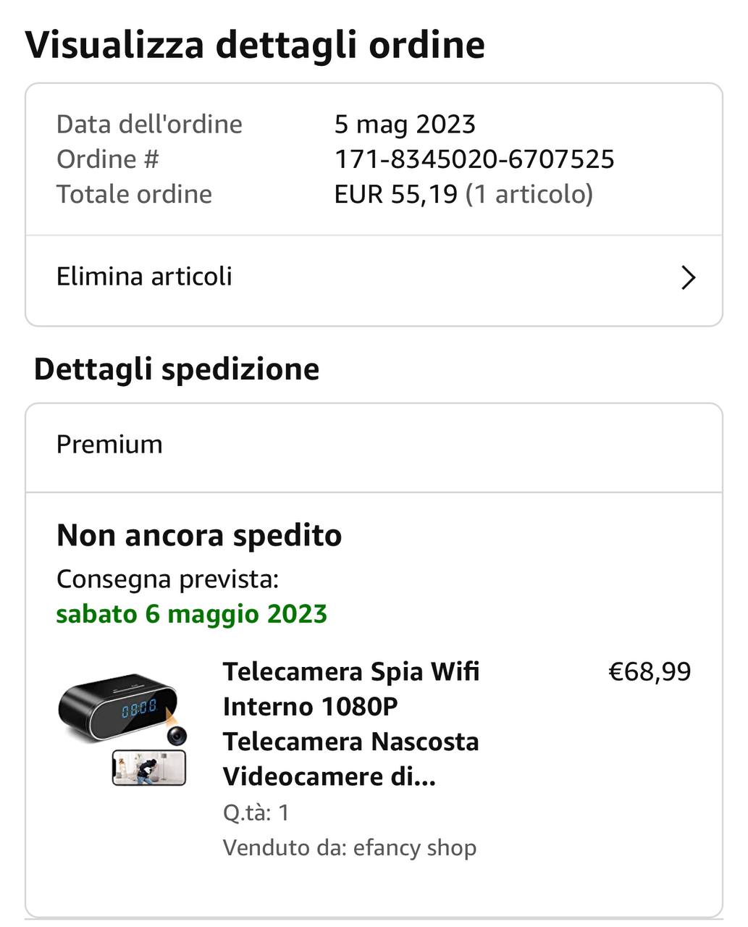This screenshot has width=748, height=927.
Task: Click the order date 5 mag 2023
Action: [x=405, y=125]
